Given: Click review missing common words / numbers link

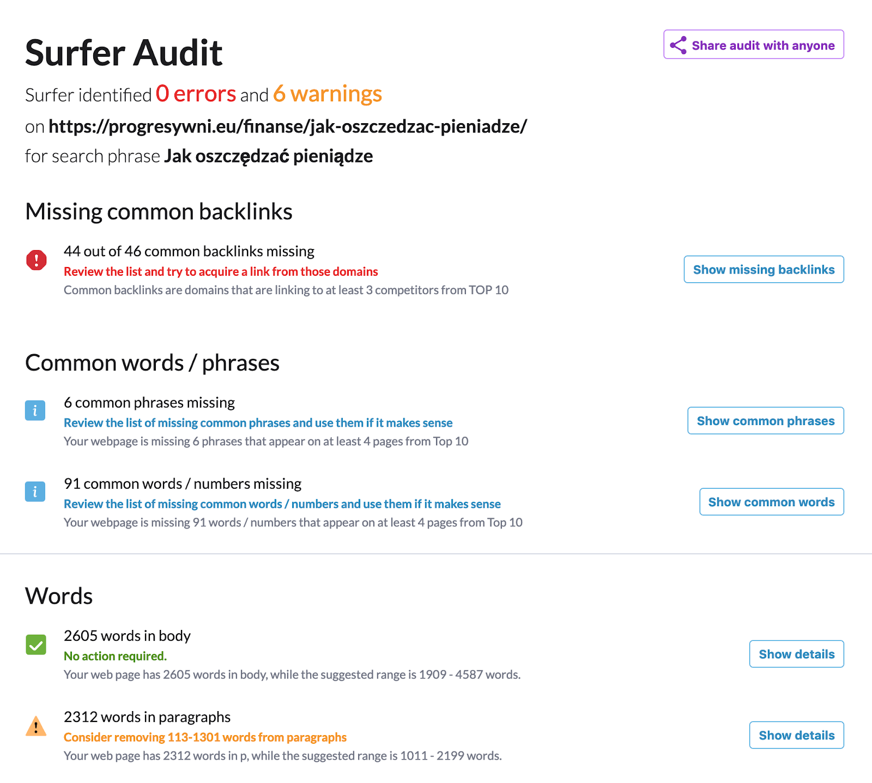Looking at the screenshot, I should [282, 504].
